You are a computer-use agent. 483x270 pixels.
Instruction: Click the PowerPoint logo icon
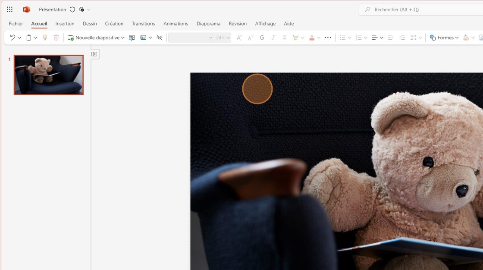pos(26,9)
